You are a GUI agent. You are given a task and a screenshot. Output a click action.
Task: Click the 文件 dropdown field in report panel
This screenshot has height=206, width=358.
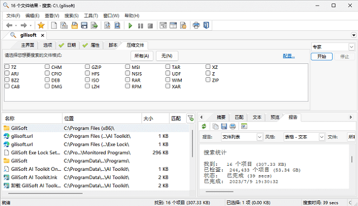tap(351, 137)
